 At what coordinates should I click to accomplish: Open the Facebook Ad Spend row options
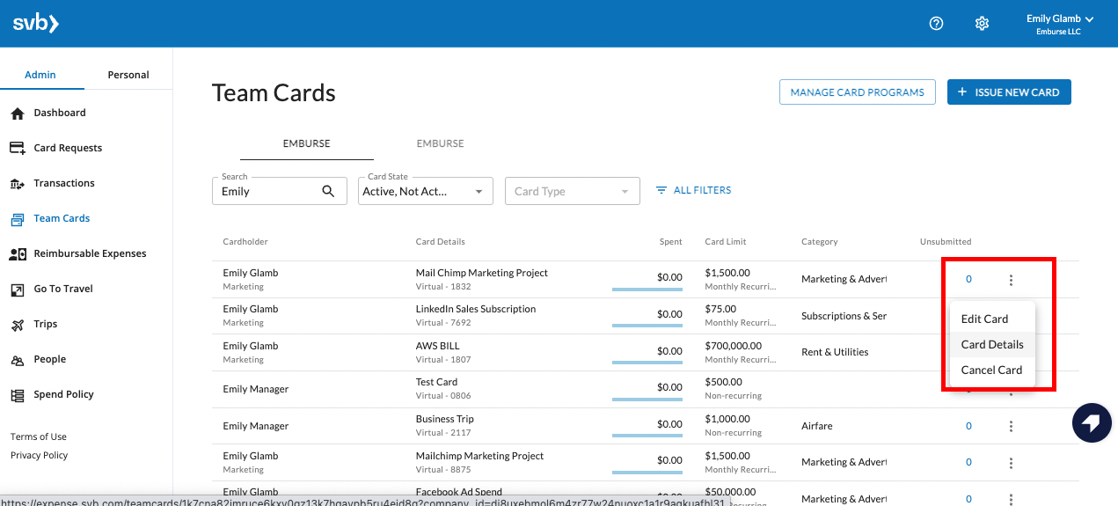(1011, 499)
